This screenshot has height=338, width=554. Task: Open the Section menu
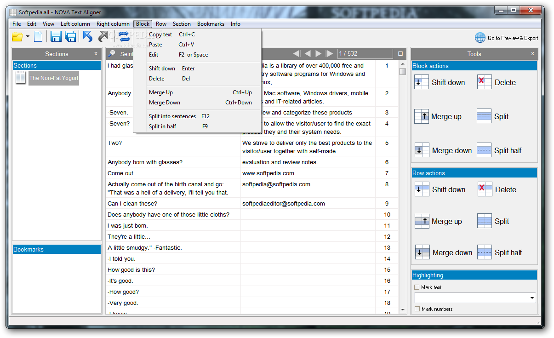[182, 24]
